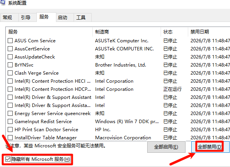Check the Intel Content Protection HECI checkbox
This screenshot has width=230, height=167.
coord(10,81)
